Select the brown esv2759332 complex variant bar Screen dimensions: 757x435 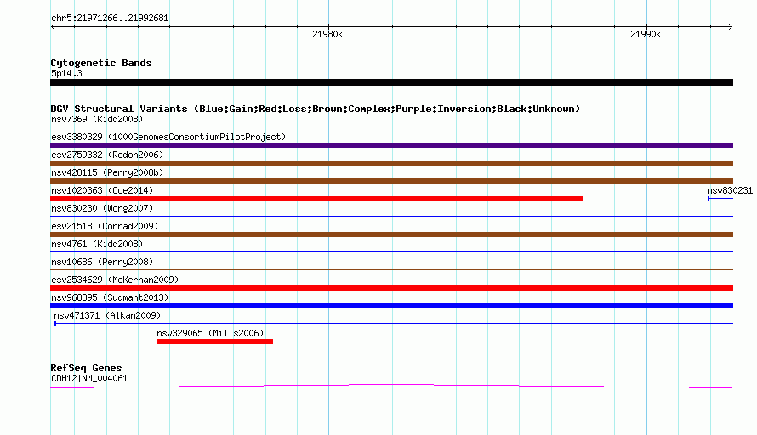[x=391, y=163]
